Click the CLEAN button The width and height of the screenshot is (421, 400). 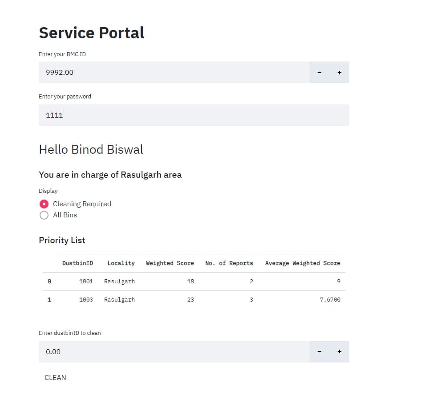pyautogui.click(x=55, y=377)
